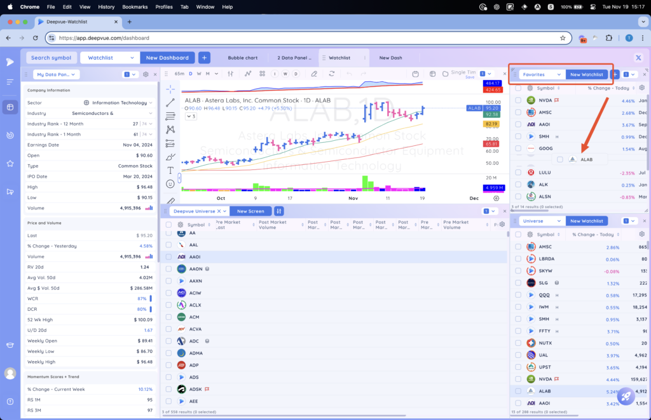Launch the rocket floating button
The width and height of the screenshot is (651, 420).
click(x=626, y=397)
